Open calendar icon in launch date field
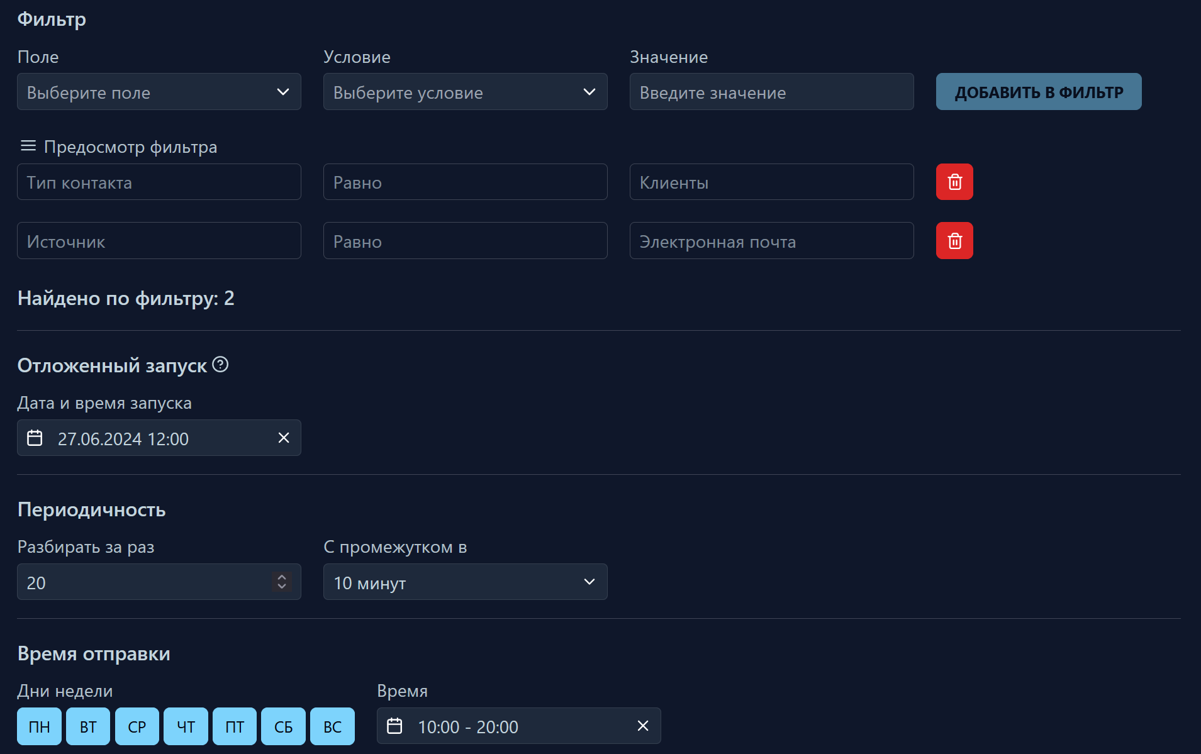The height and width of the screenshot is (754, 1201). (35, 438)
